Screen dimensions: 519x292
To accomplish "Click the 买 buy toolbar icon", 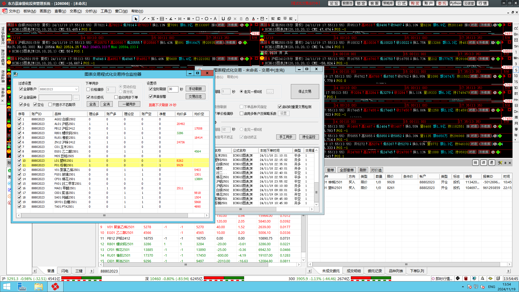I will coord(273,19).
